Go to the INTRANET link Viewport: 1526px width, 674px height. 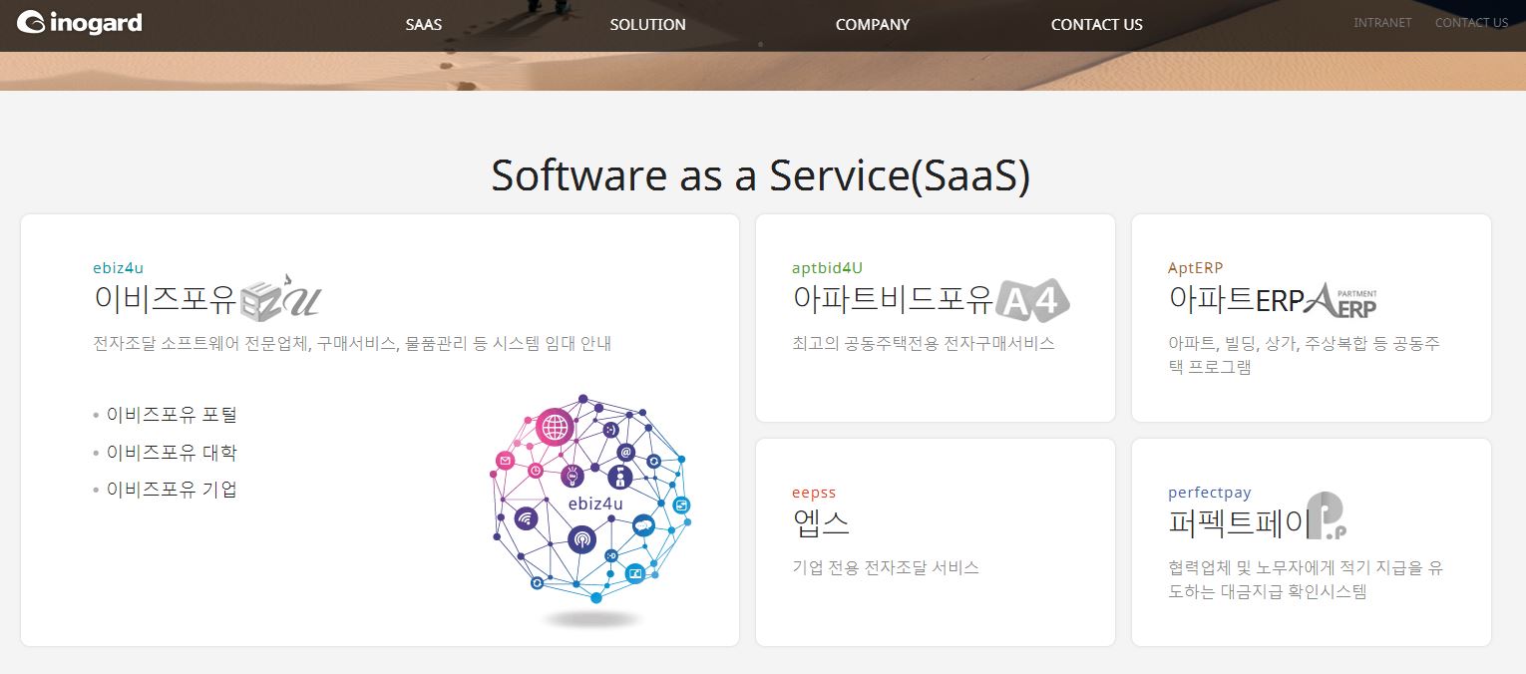point(1382,23)
